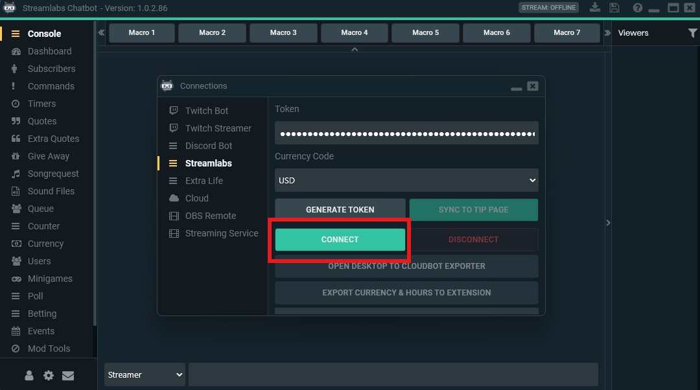
Task: Trigger Macro 6 button
Action: coord(496,33)
